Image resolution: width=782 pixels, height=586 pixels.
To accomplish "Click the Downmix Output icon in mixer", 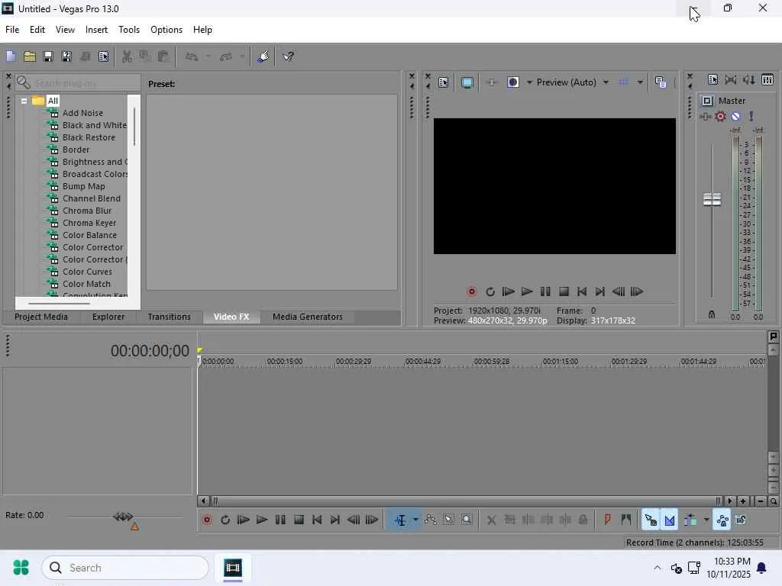I will [731, 79].
